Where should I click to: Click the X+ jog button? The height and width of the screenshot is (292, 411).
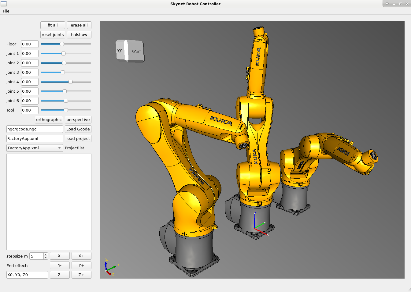(81, 256)
